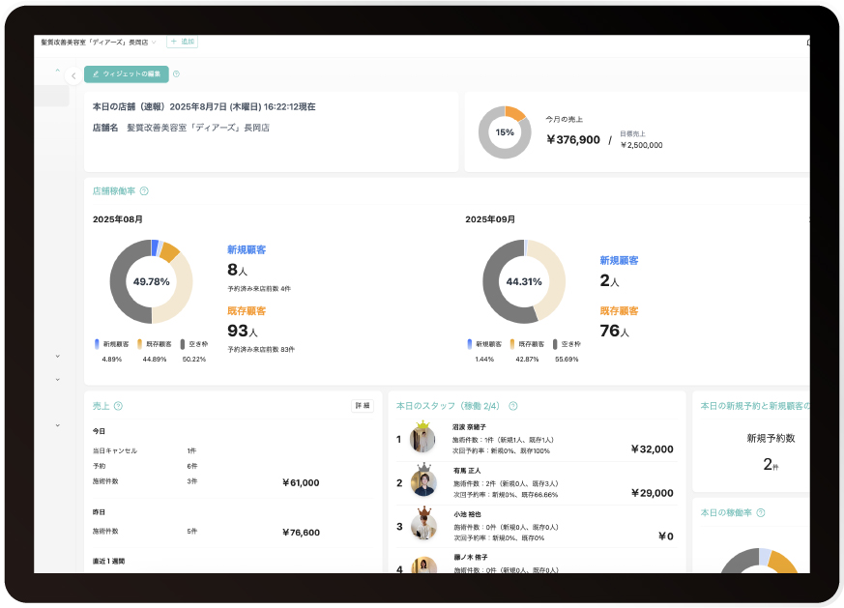Image resolution: width=844 pixels, height=608 pixels.
Task: Open the store selector dropdown 髪質改善美容室「ディアーズ」長岡店
Action: (99, 43)
